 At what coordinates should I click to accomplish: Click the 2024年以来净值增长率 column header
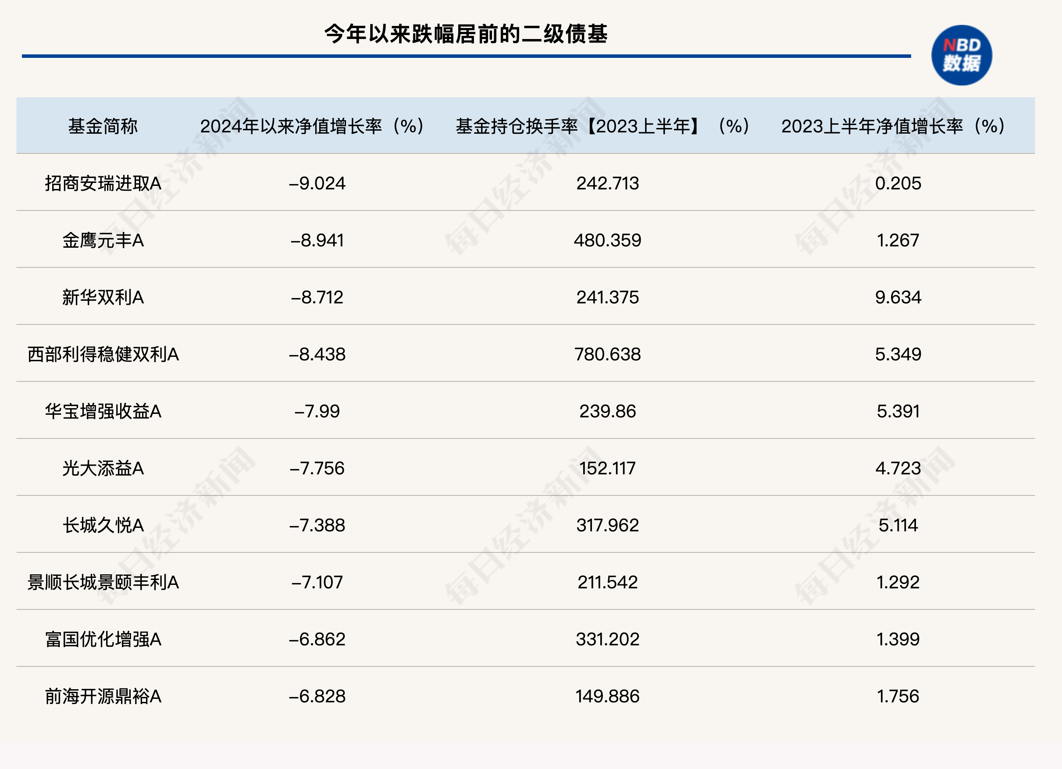[312, 126]
